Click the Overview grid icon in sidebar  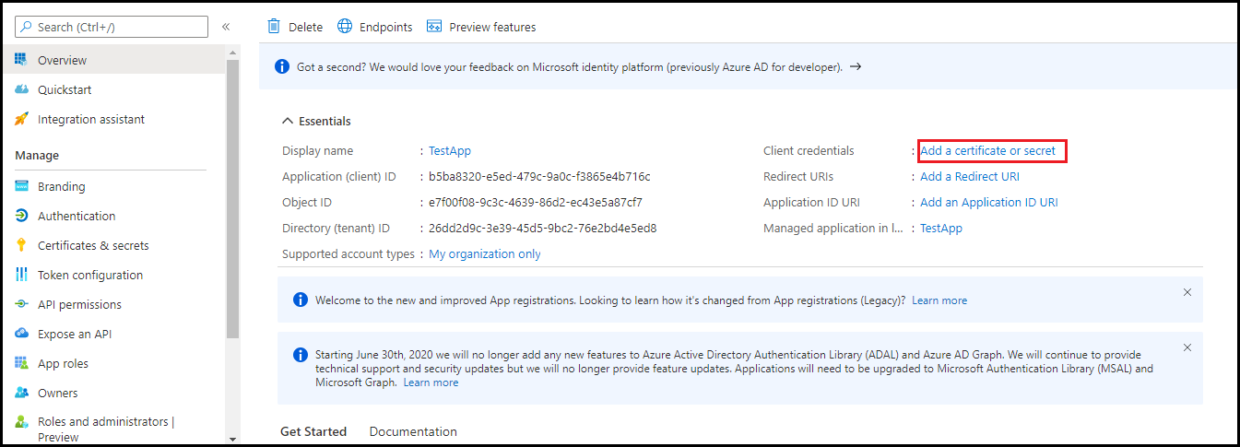21,60
